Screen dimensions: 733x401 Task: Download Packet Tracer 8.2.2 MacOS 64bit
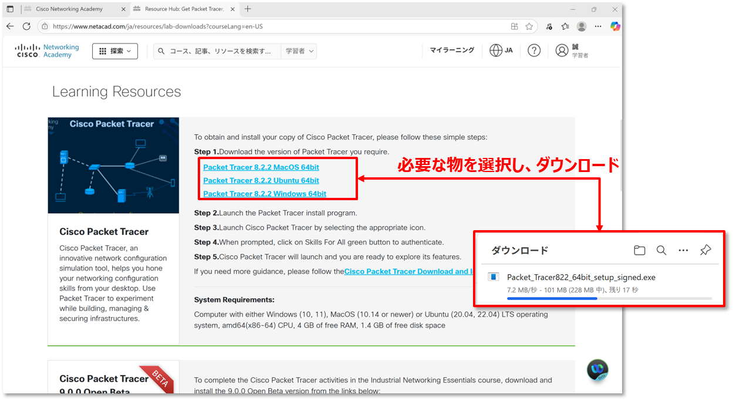coord(261,167)
